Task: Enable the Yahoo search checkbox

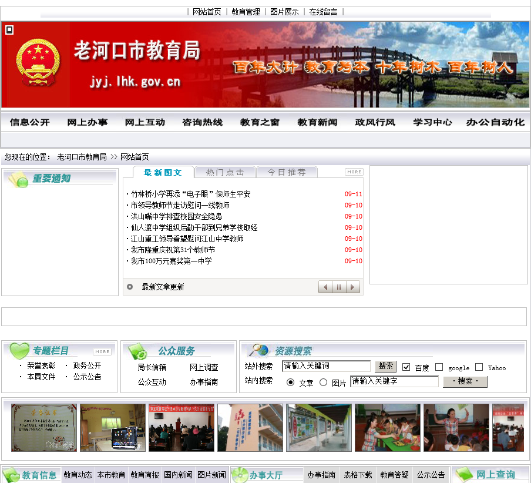Action: point(479,367)
